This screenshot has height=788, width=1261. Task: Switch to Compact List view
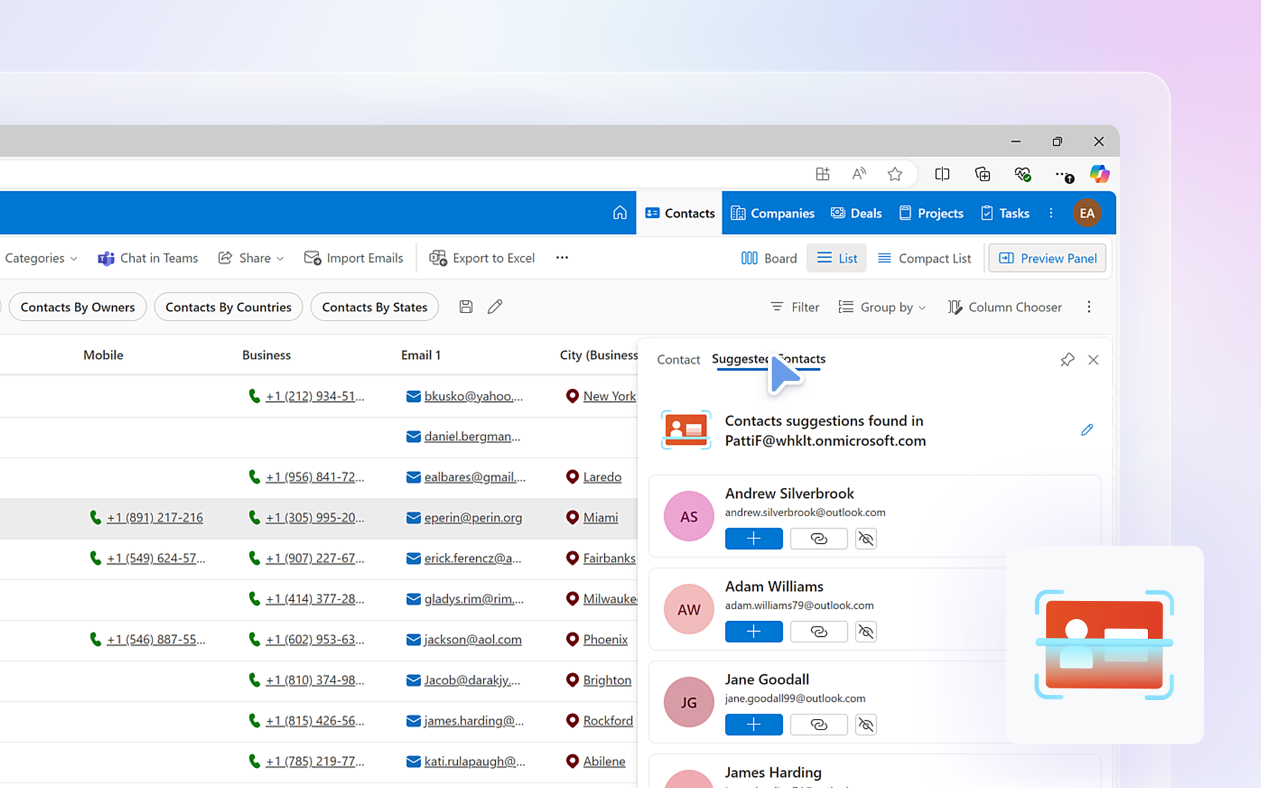[924, 258]
